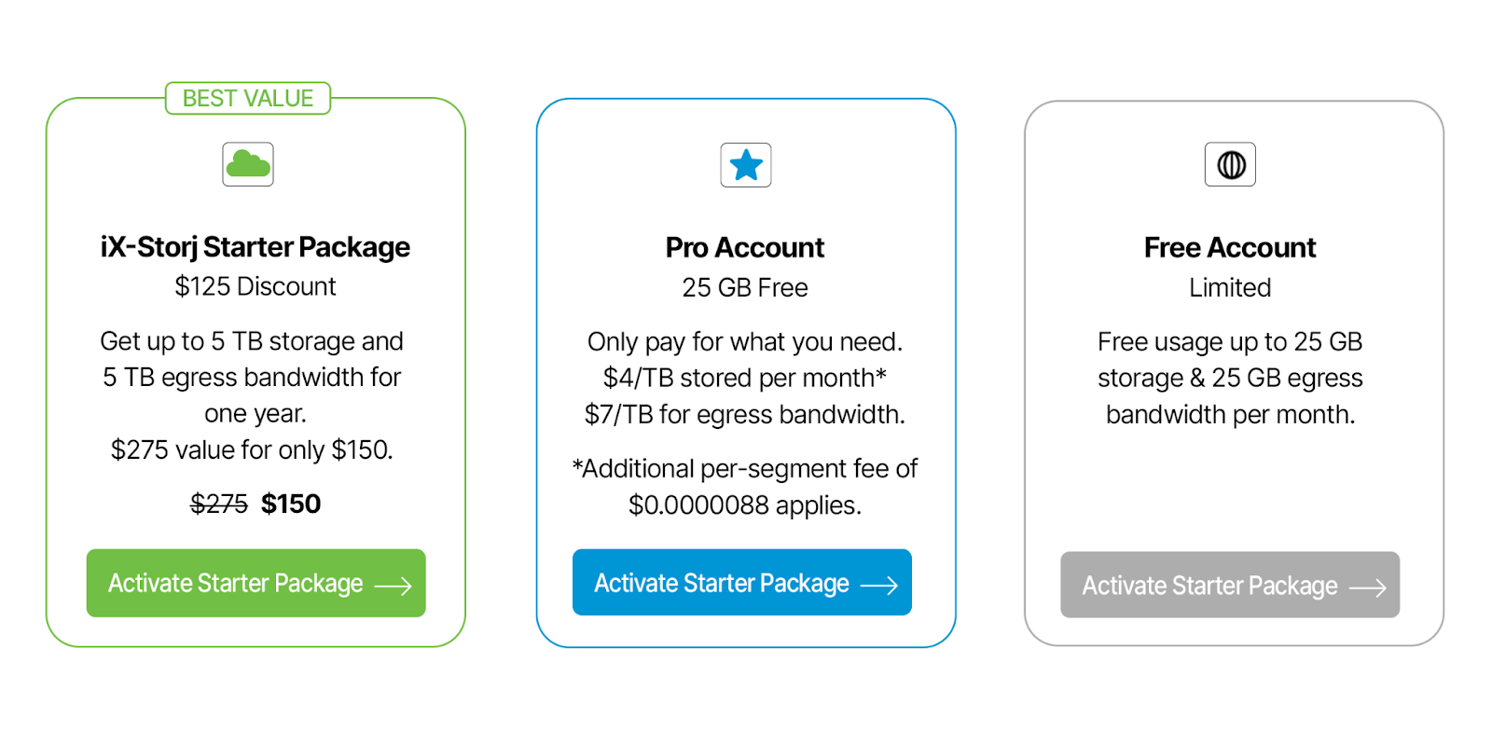The width and height of the screenshot is (1492, 746).
Task: Click the bold $150 price
Action: [291, 504]
